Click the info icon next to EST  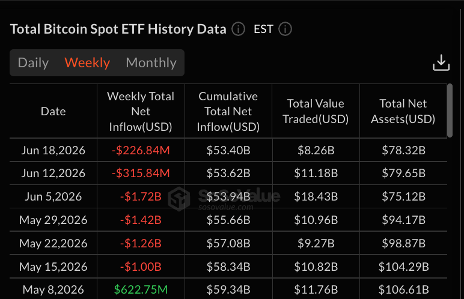point(285,29)
